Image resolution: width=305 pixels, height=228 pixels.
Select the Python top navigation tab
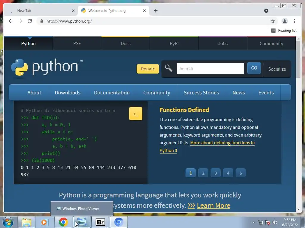[x=28, y=43]
